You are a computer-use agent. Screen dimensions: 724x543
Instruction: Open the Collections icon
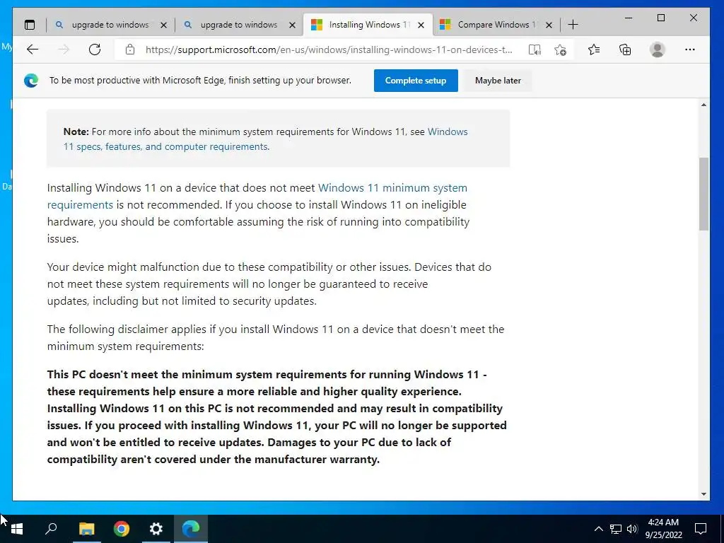click(x=625, y=49)
